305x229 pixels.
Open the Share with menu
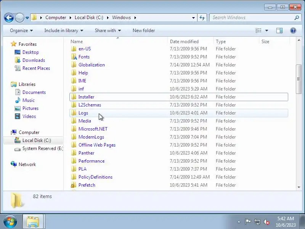(108, 31)
